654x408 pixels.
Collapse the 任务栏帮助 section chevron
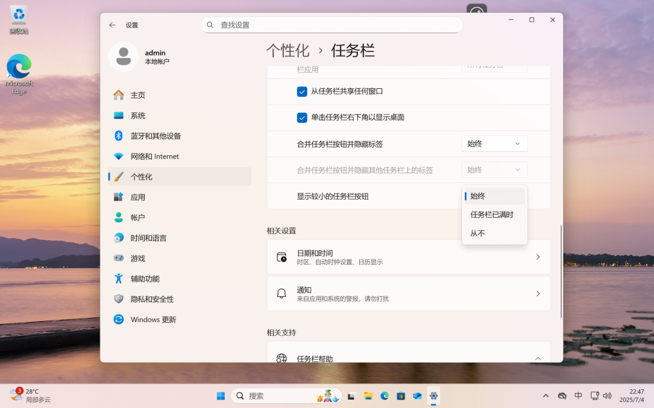click(538, 358)
